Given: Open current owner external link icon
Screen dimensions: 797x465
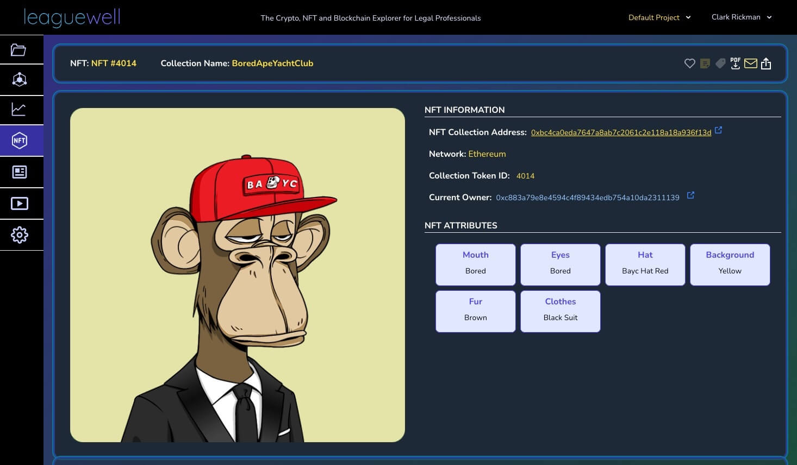Looking at the screenshot, I should click(690, 195).
